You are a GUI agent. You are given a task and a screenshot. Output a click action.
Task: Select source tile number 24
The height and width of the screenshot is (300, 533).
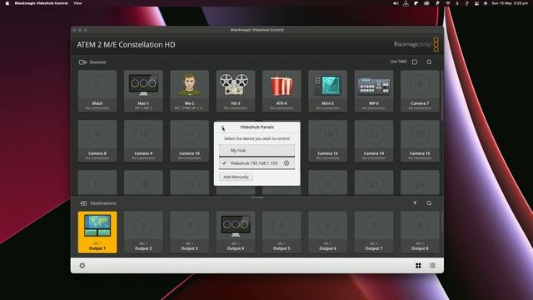coord(420,183)
